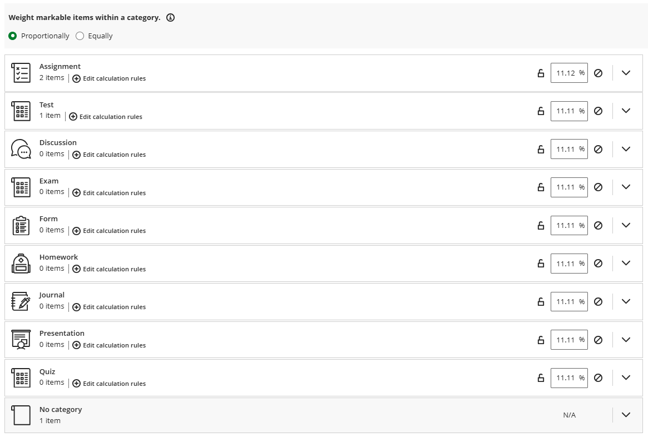Click the Discussion speech bubble icon
The width and height of the screenshot is (648, 437).
(21, 149)
